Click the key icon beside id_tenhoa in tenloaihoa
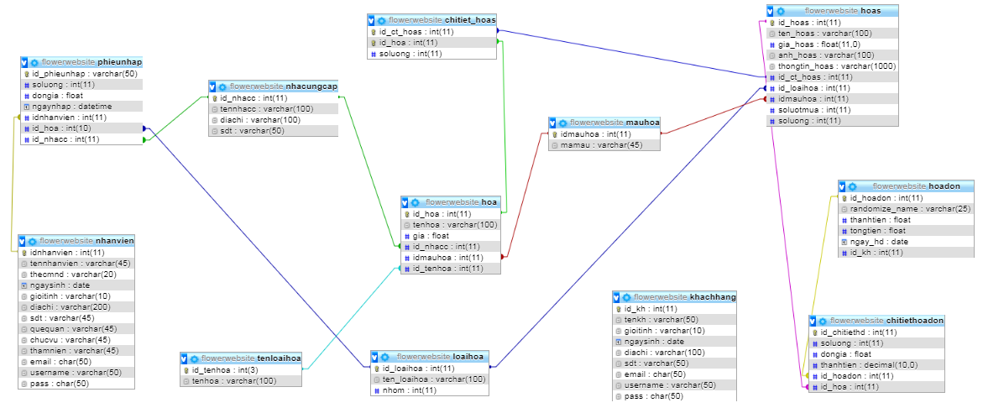 click(186, 369)
